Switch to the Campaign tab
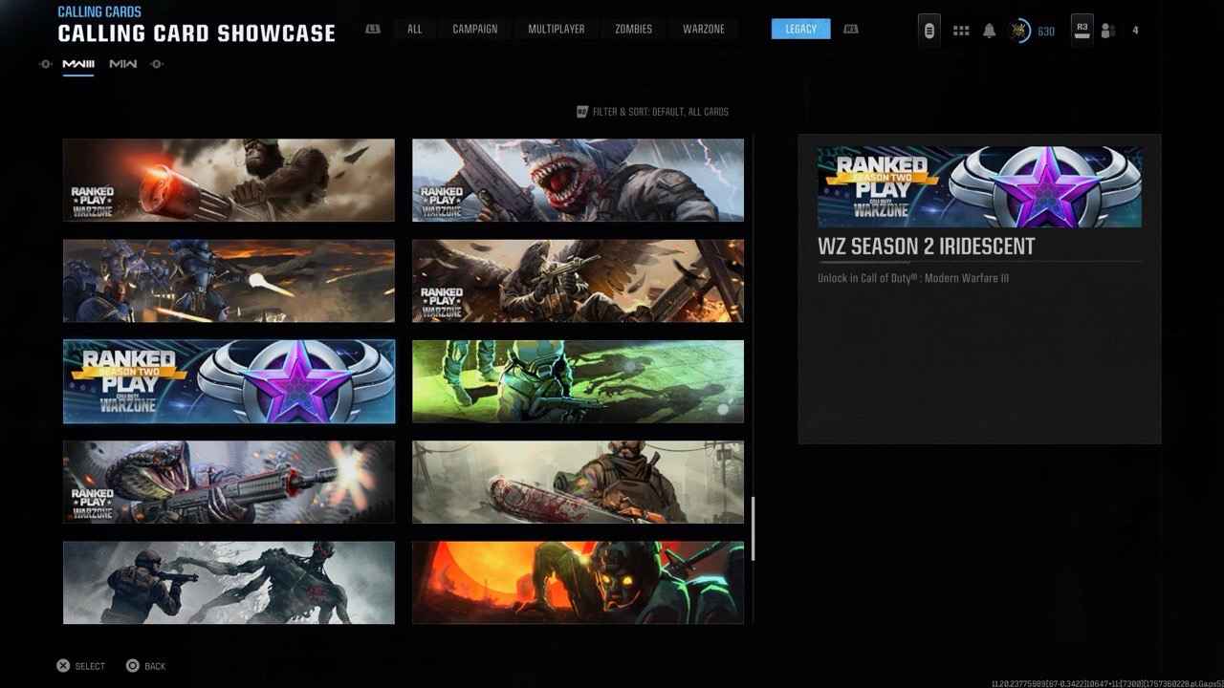 474,30
